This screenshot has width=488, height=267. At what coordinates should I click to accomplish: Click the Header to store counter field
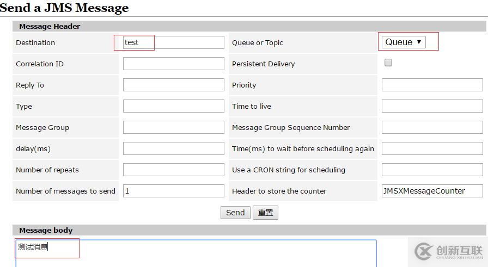[x=432, y=191]
